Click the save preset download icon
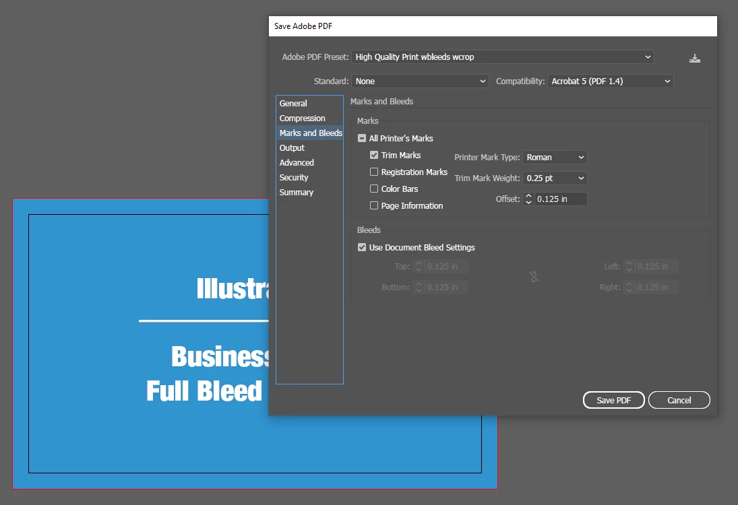 (x=695, y=59)
